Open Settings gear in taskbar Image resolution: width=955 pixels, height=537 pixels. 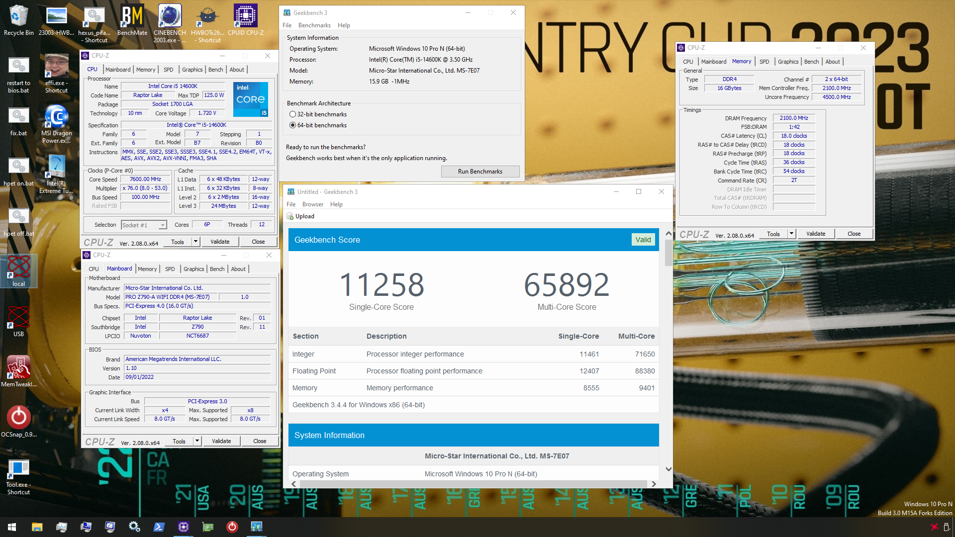134,527
